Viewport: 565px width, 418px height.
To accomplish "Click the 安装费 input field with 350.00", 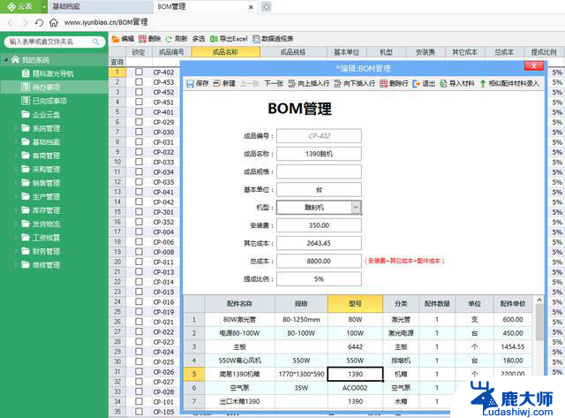I will click(319, 225).
